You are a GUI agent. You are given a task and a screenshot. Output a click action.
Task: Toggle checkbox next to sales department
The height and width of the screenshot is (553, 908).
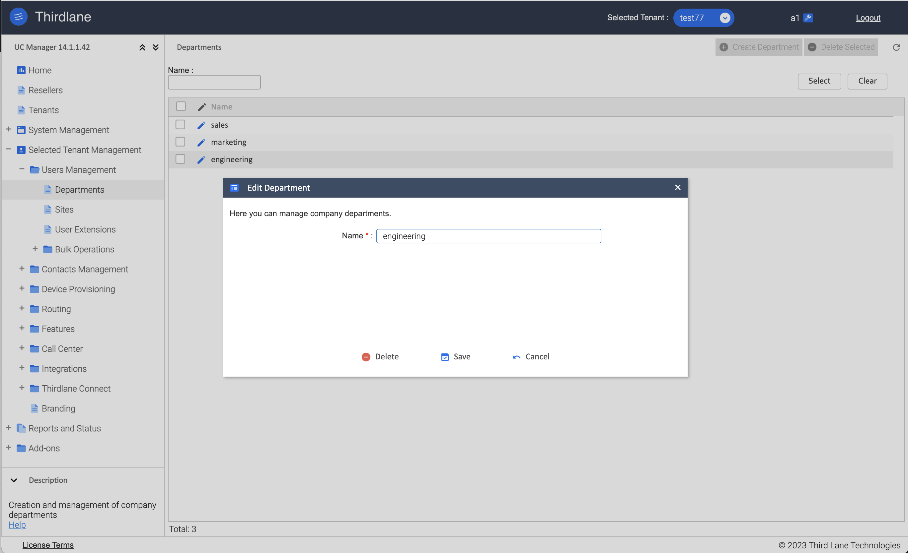pos(180,124)
